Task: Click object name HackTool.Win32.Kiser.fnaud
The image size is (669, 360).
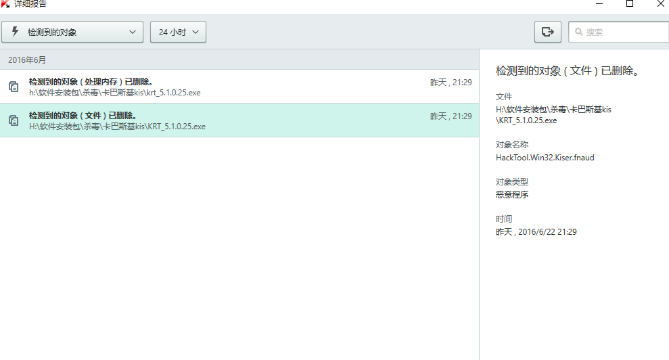Action: point(545,158)
